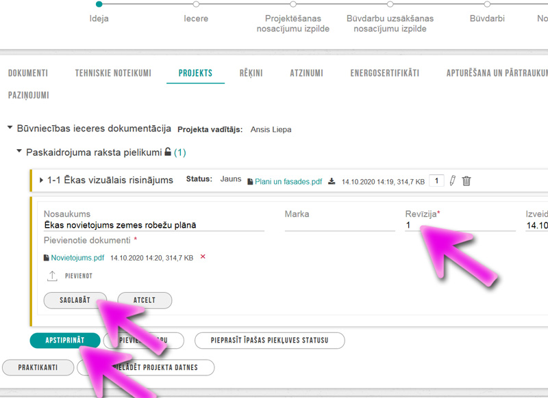Click the unlocked padlock icon
Viewport: 548px width, 398px height.
[168, 152]
